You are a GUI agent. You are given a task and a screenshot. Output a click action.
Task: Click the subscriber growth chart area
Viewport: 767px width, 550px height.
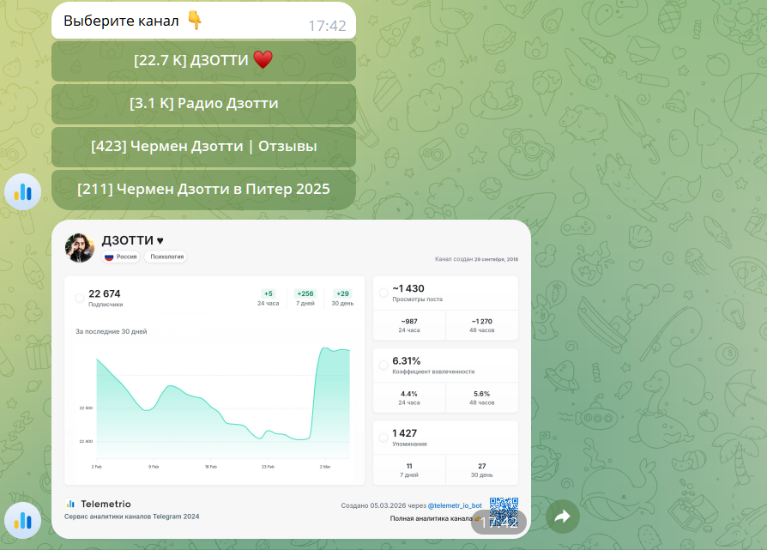223,403
